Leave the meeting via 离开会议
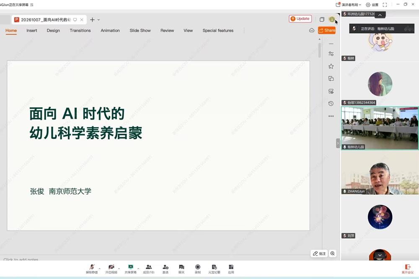The height and width of the screenshot is (279, 419). tap(408, 269)
